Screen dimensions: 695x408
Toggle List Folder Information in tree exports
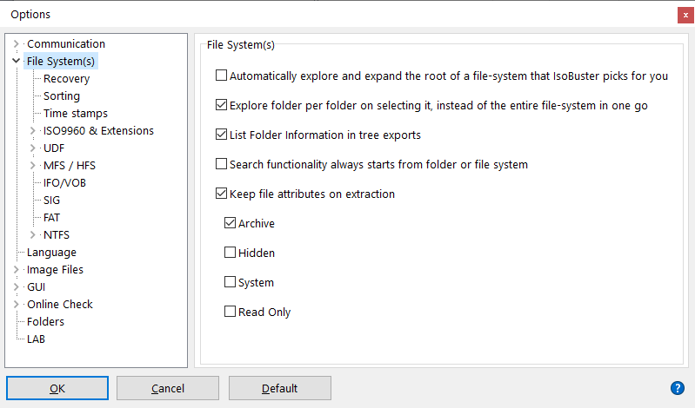point(221,135)
